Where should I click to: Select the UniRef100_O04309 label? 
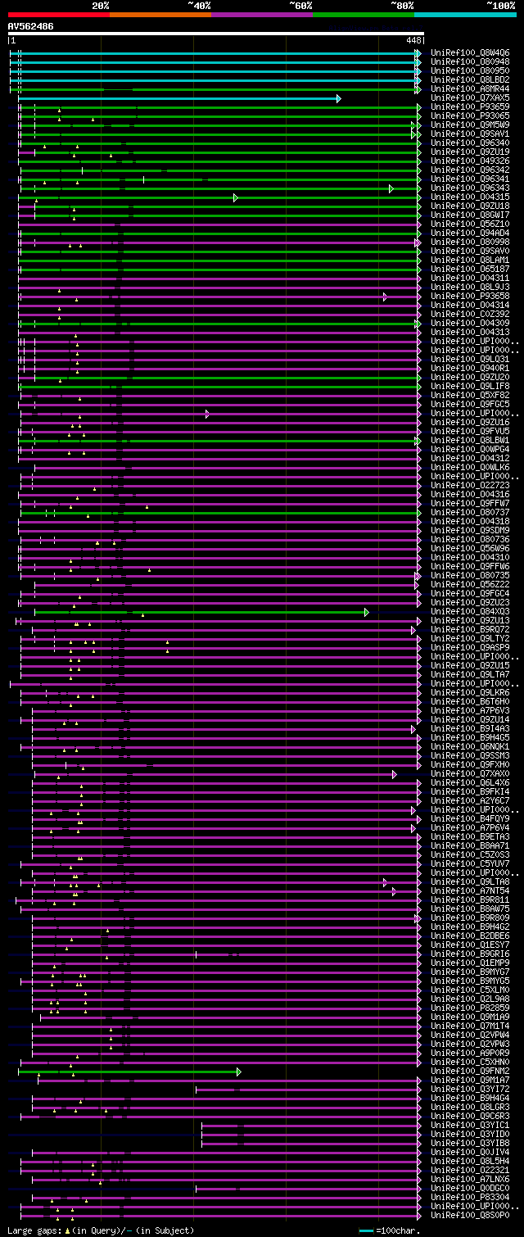click(470, 323)
